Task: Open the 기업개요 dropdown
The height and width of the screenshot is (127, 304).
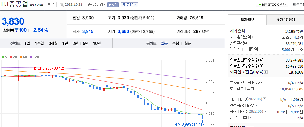Action: click(x=129, y=4)
